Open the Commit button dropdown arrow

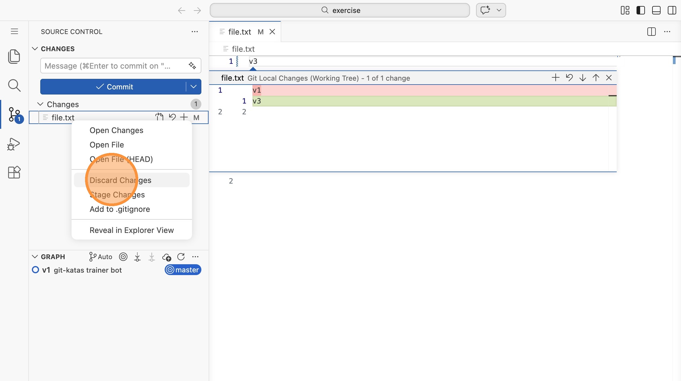(194, 87)
